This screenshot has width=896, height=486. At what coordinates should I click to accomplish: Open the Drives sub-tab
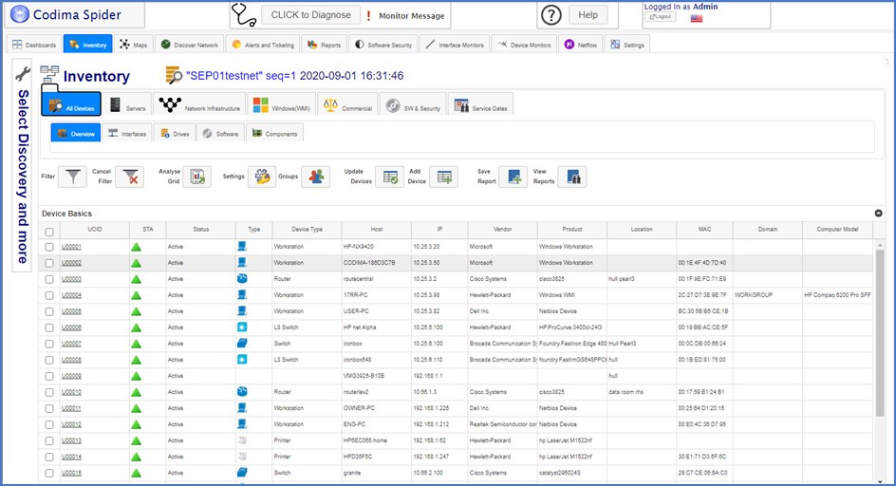tap(175, 133)
